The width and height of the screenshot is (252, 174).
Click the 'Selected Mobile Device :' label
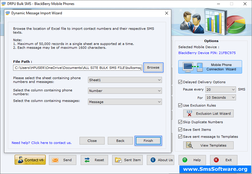(199, 47)
